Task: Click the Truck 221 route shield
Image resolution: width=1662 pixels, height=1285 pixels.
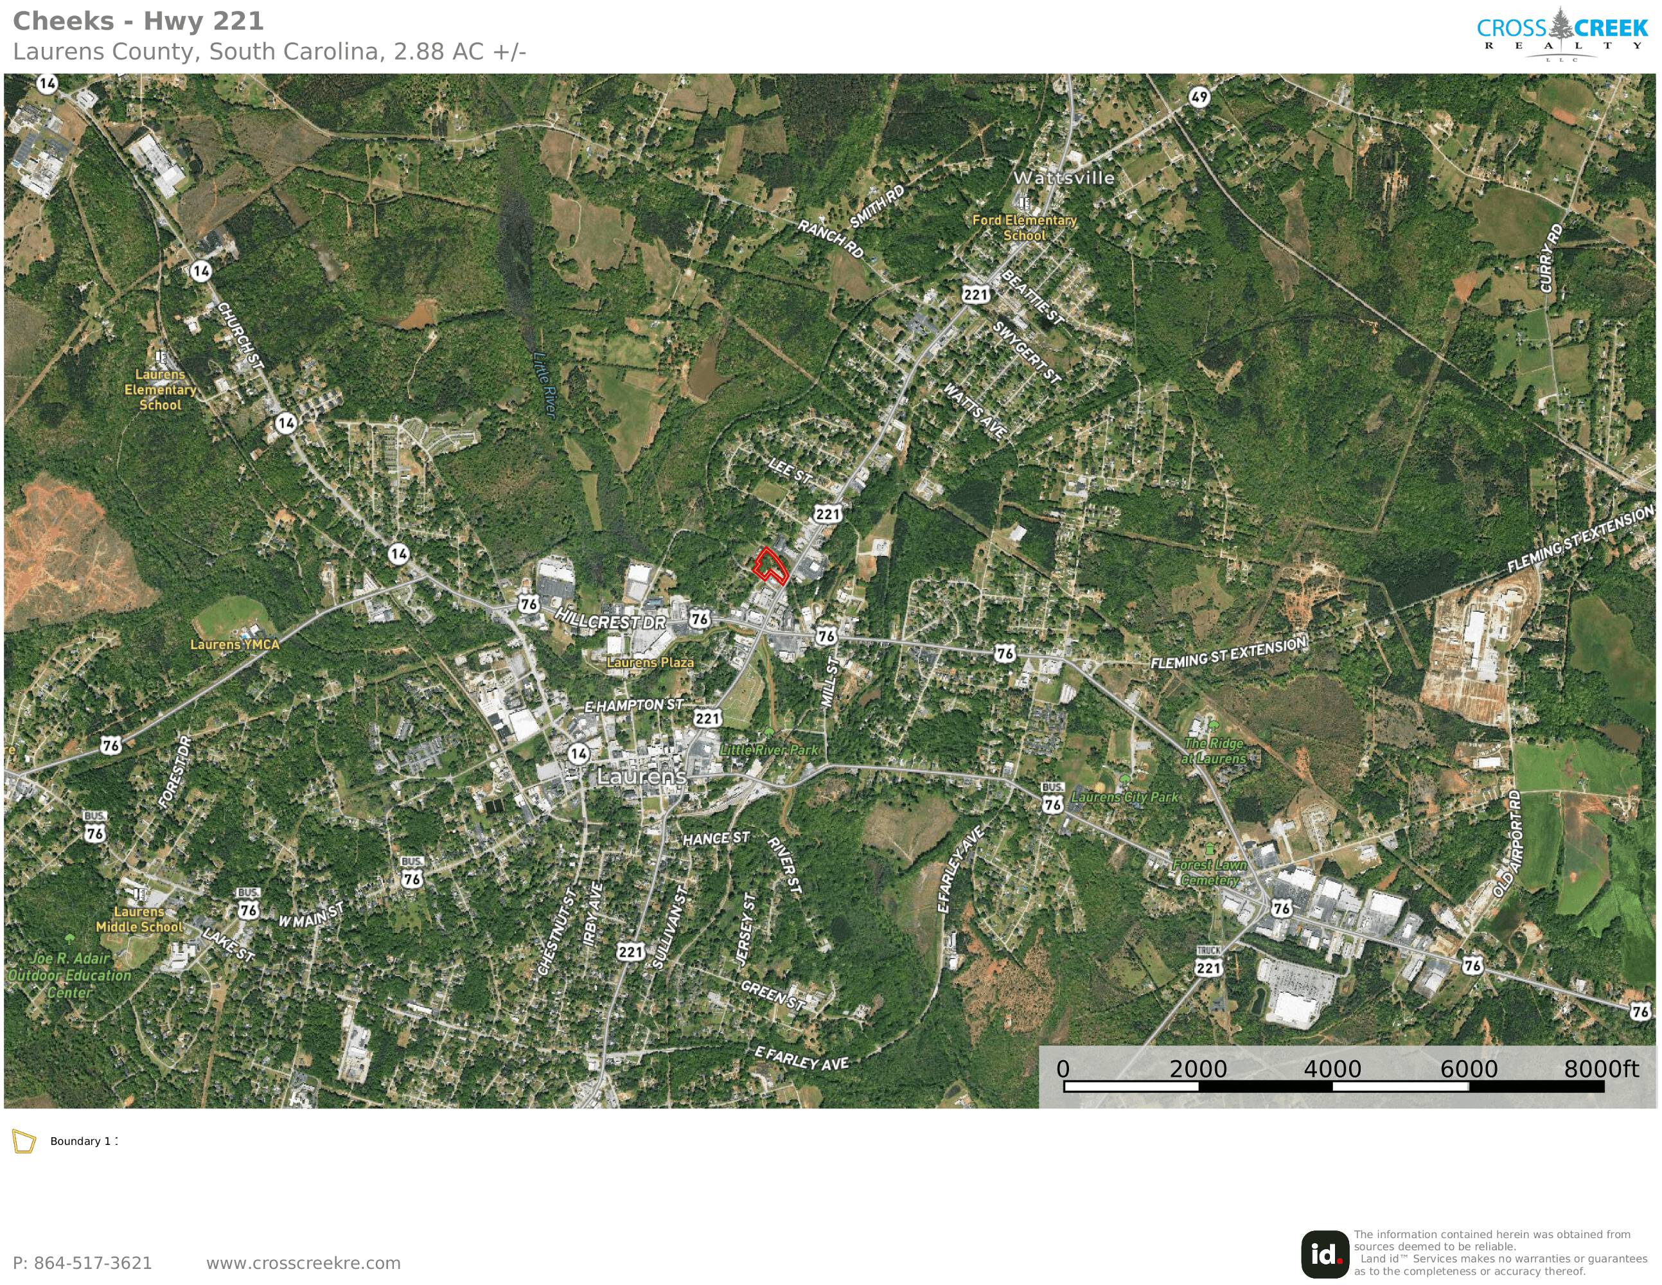Action: (1208, 963)
